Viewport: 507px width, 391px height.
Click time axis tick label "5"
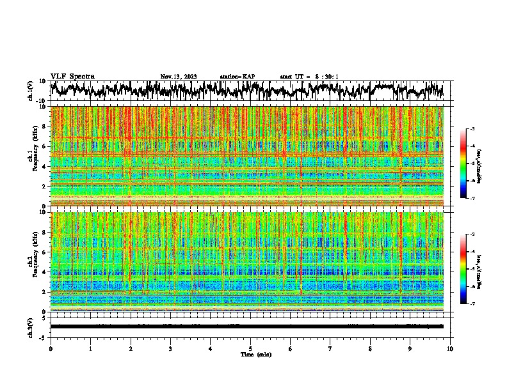250,349
